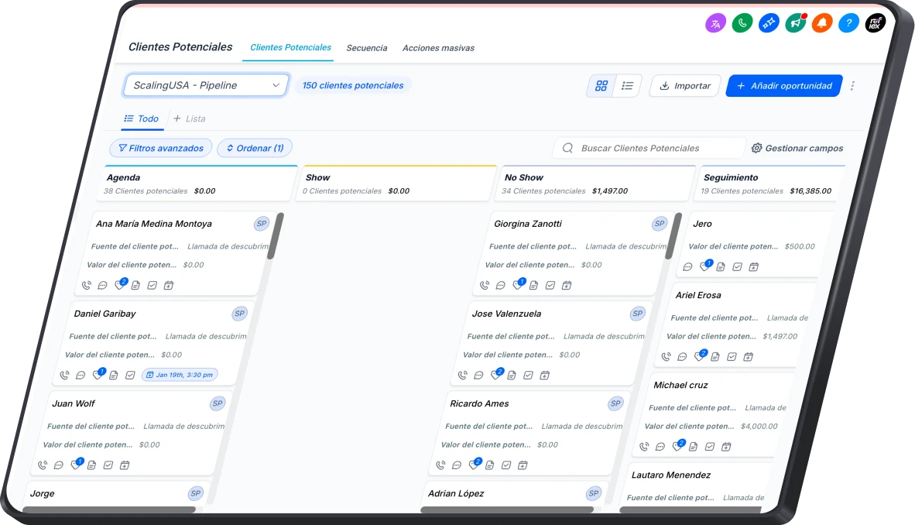The width and height of the screenshot is (915, 525).
Task: Click the green phone icon in the header
Action: coord(741,23)
